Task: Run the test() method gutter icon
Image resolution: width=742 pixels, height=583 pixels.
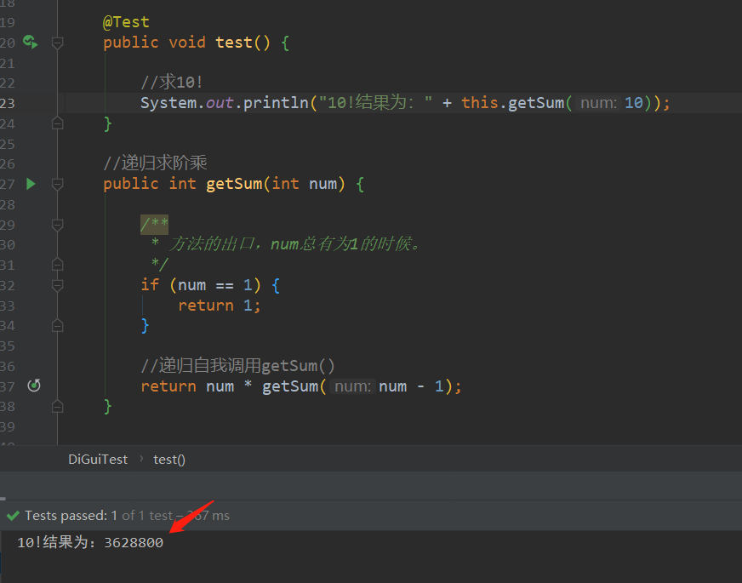Action: point(31,42)
